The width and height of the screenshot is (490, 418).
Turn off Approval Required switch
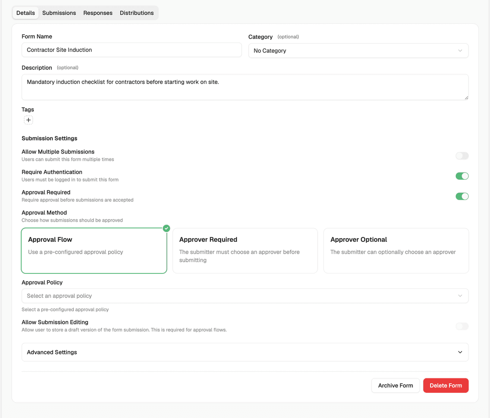pyautogui.click(x=462, y=196)
